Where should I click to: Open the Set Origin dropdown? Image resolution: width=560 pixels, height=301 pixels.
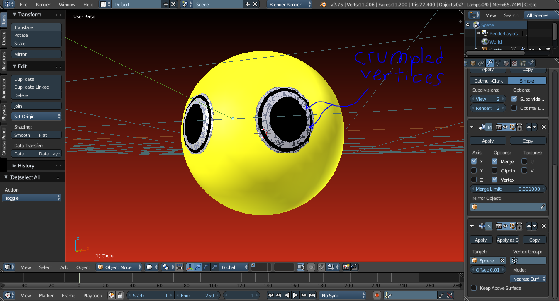[37, 117]
